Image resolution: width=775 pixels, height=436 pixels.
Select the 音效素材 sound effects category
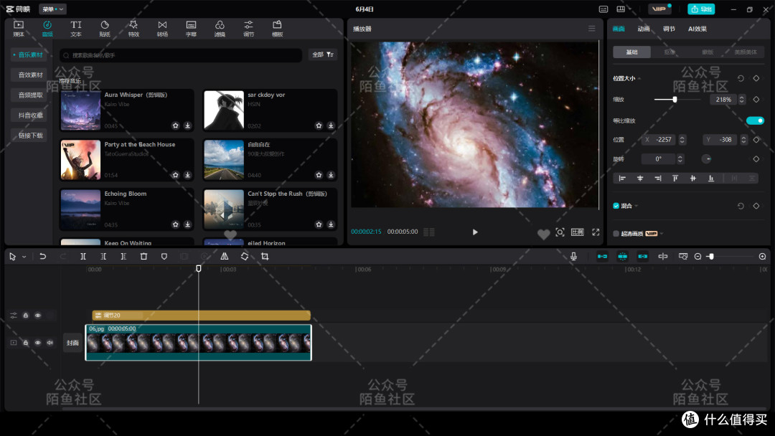click(x=29, y=75)
